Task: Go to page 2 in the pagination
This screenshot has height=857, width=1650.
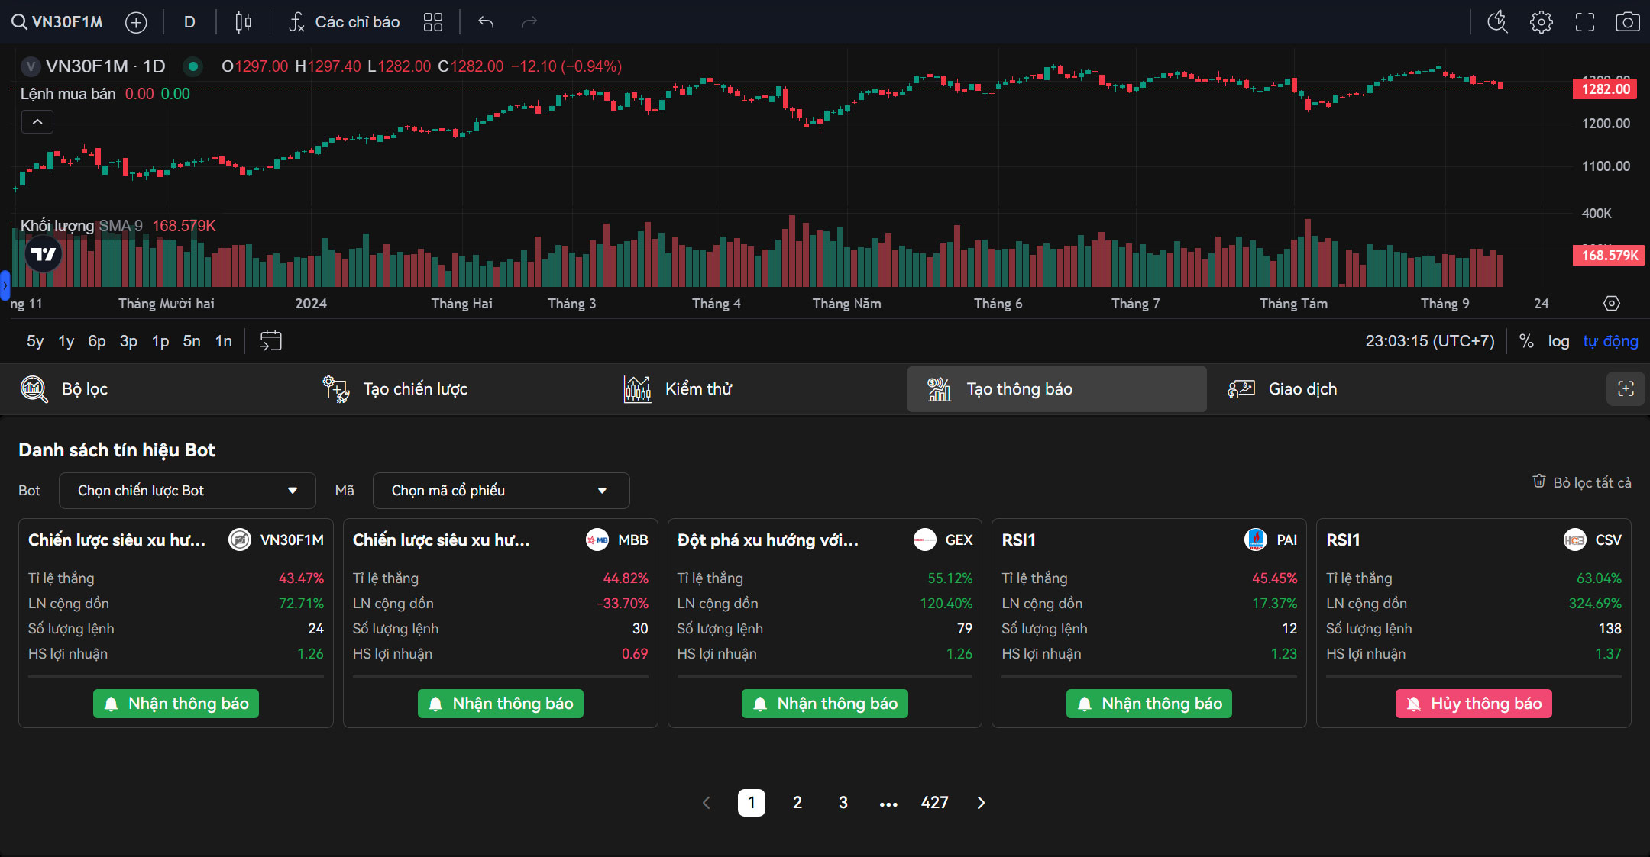Action: coord(797,802)
